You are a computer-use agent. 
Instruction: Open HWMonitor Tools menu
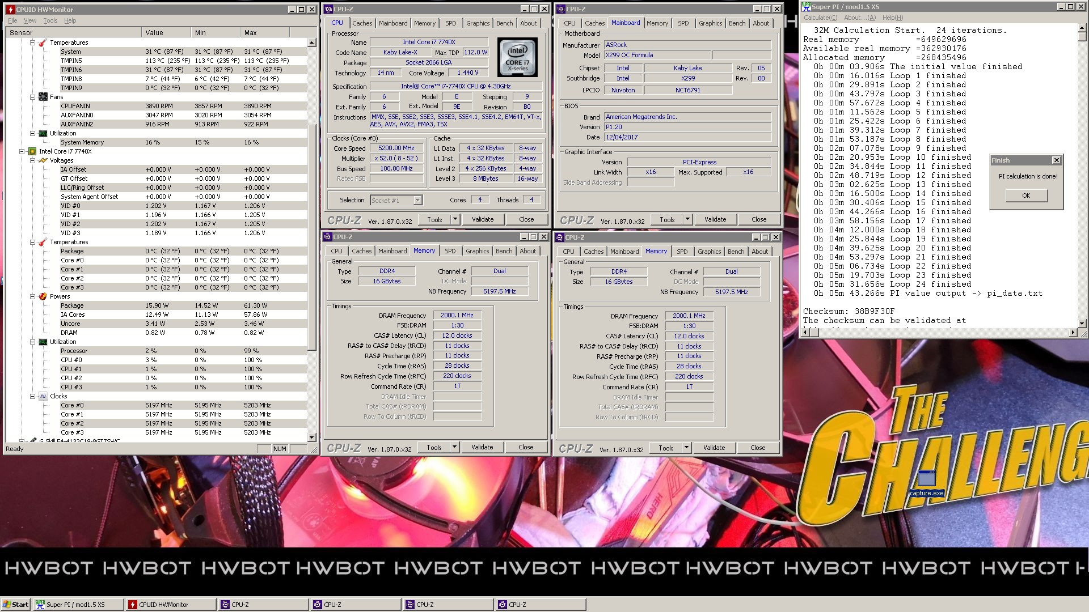click(x=50, y=20)
